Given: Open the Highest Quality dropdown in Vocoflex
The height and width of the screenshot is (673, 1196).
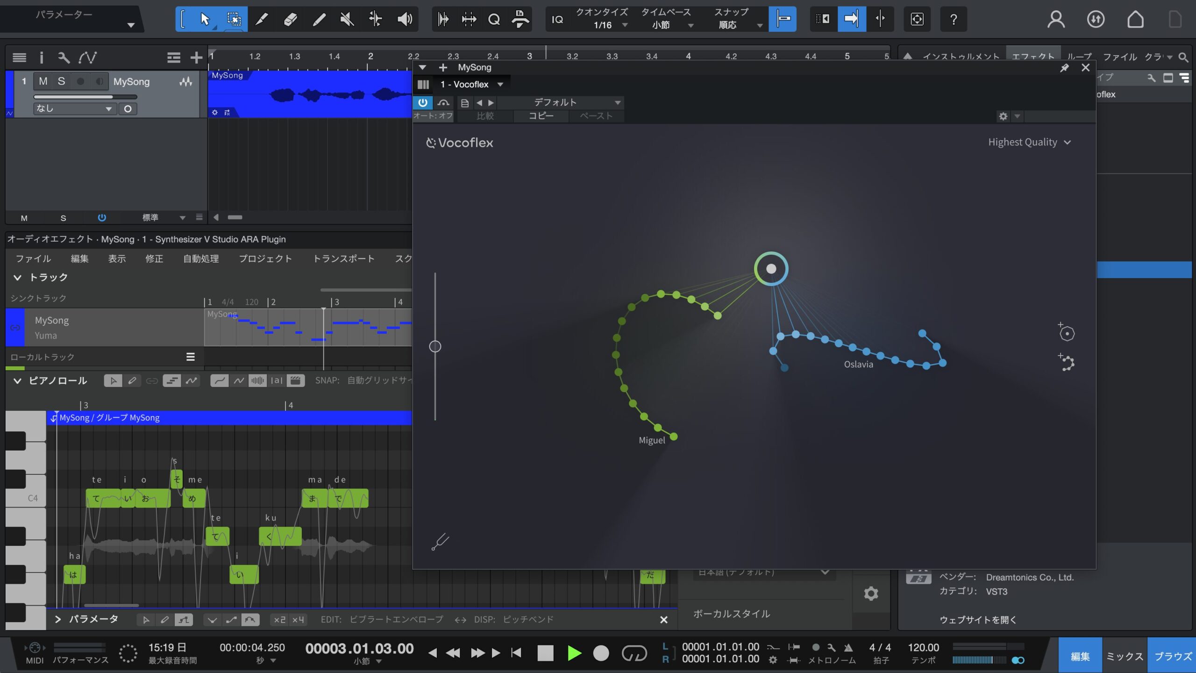Looking at the screenshot, I should [x=1029, y=142].
